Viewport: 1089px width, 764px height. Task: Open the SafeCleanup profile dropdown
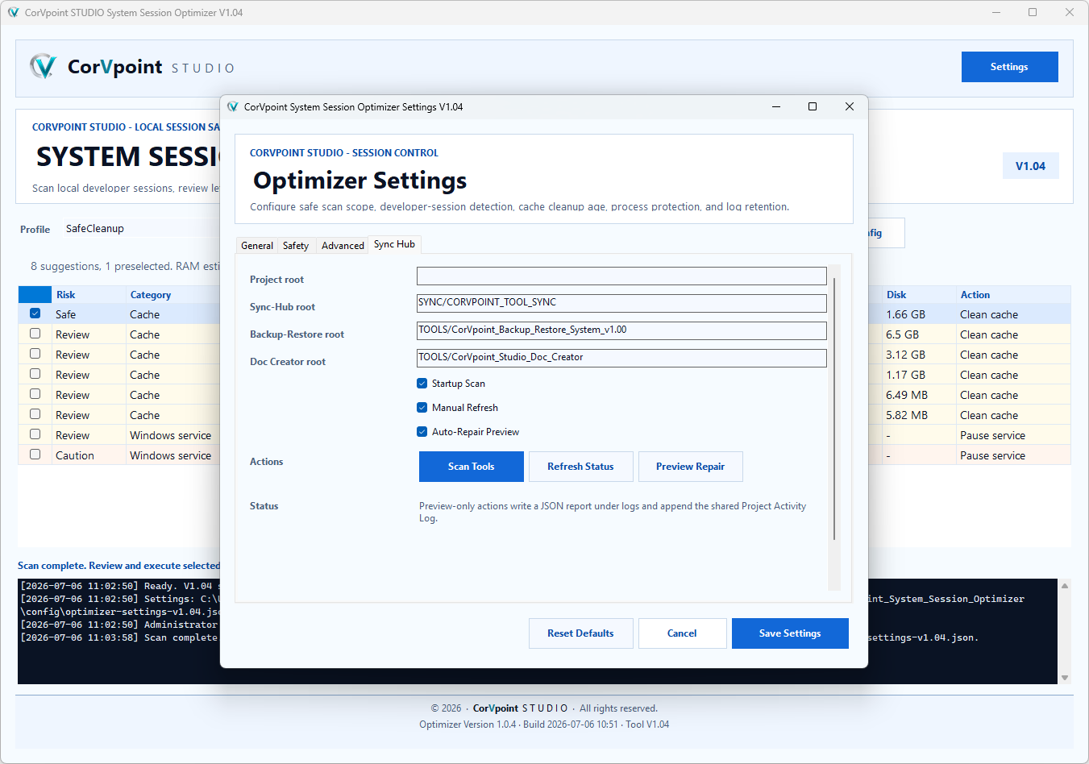coord(141,229)
